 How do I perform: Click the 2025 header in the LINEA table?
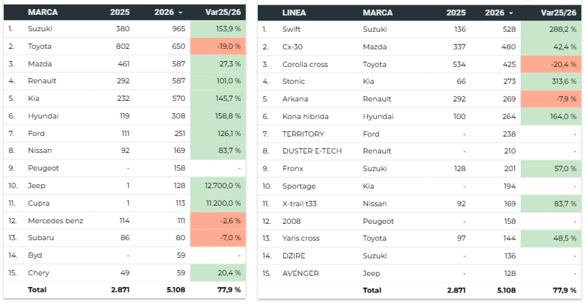tap(456, 12)
